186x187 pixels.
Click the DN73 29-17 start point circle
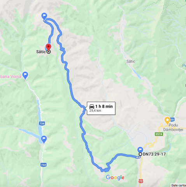(x=140, y=154)
